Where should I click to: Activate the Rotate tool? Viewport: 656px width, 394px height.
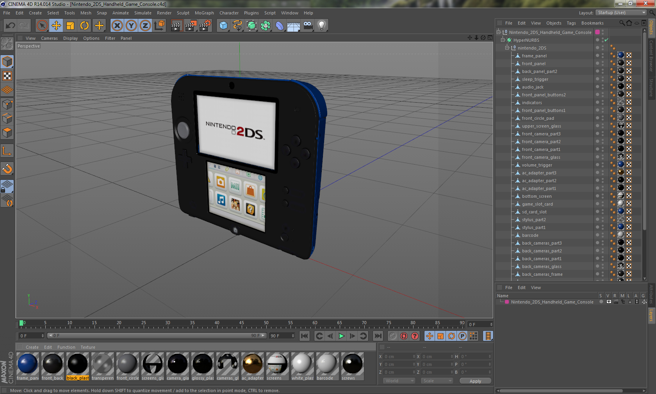click(84, 26)
